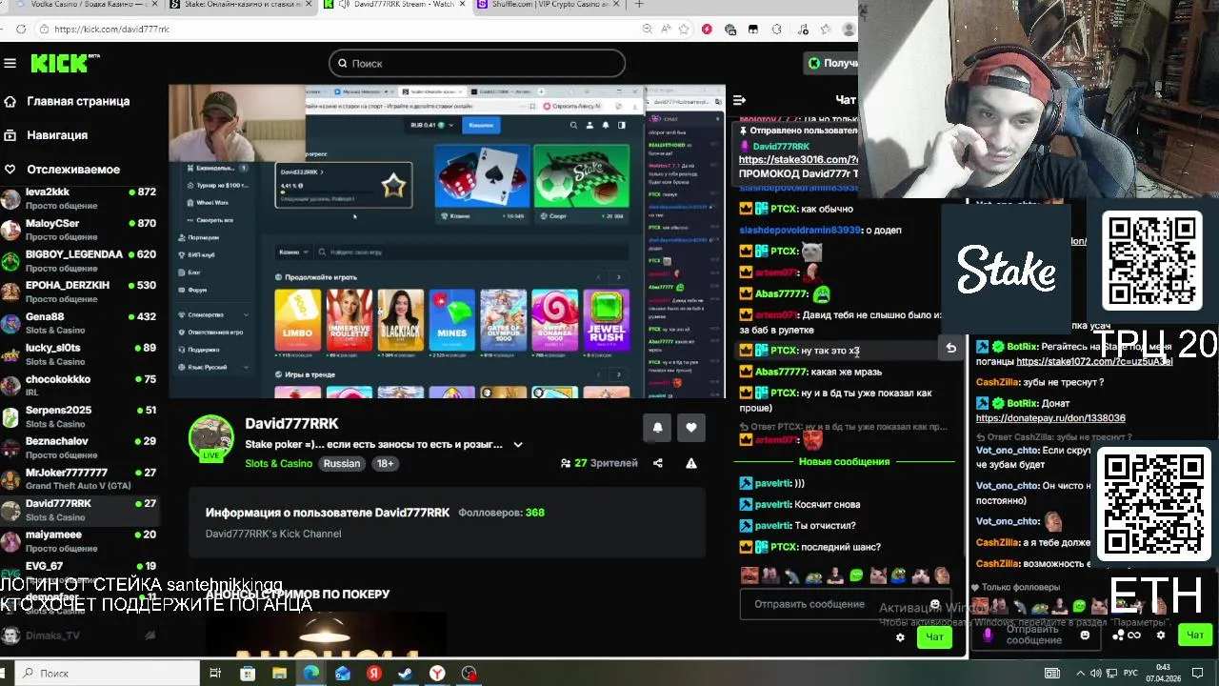
Task: Add page to favorites star icon
Action: 684,30
